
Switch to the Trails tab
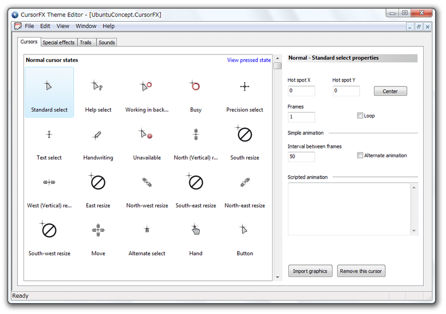[86, 42]
